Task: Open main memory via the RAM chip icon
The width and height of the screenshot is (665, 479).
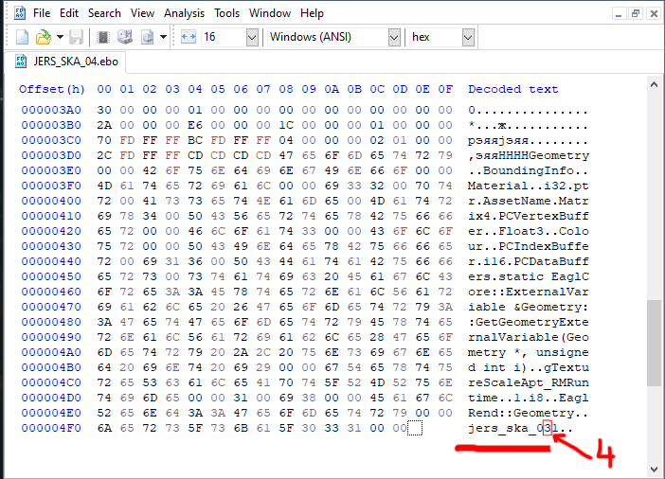Action: [102, 37]
